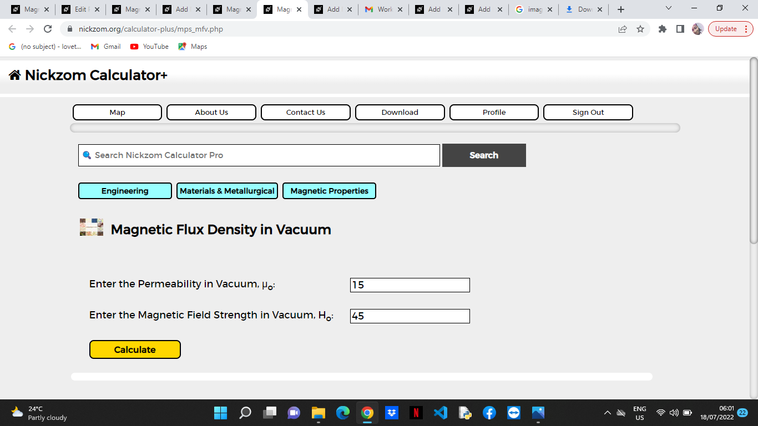Click the Magnetic Field Strength input
This screenshot has height=426, width=758.
click(410, 316)
